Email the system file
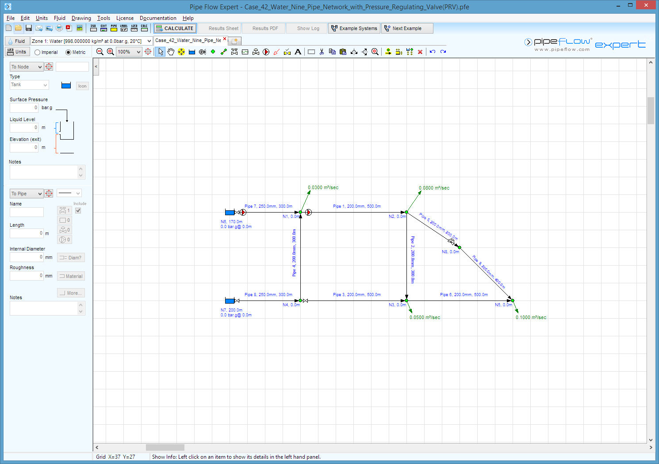The image size is (659, 464). [x=39, y=28]
